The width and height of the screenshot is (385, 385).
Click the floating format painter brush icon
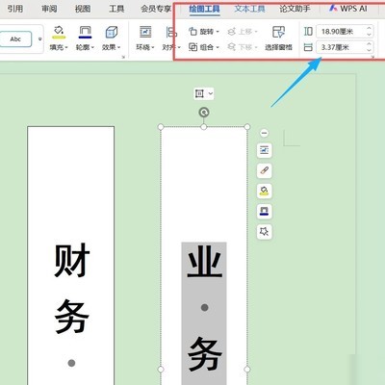pyautogui.click(x=265, y=170)
